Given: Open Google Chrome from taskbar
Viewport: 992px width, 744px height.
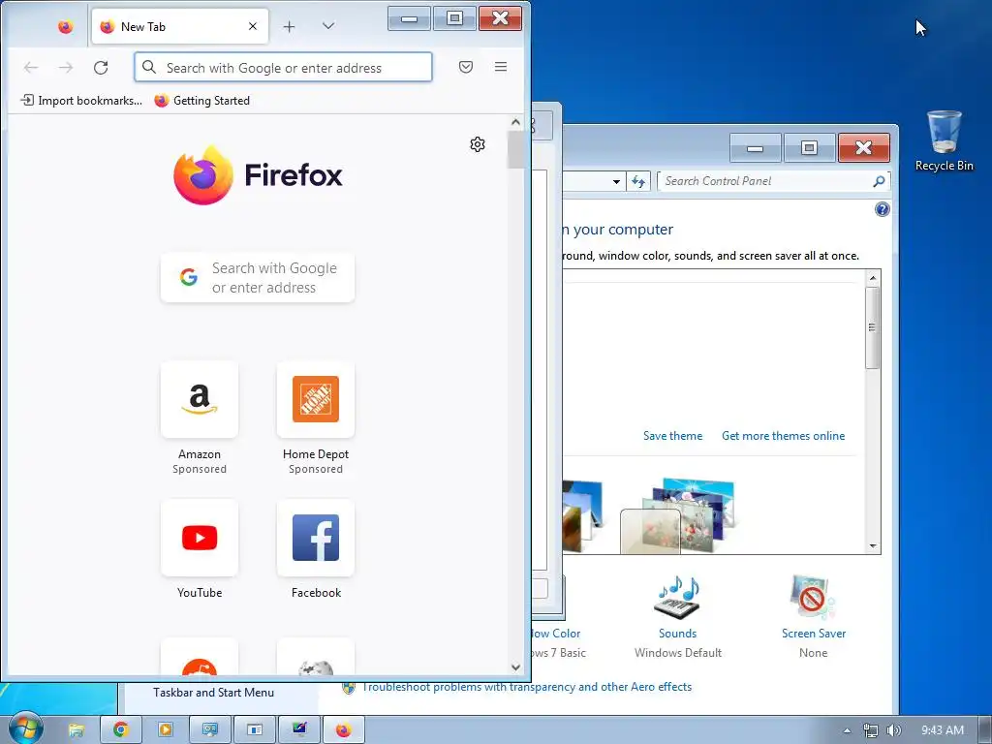Looking at the screenshot, I should [x=120, y=730].
